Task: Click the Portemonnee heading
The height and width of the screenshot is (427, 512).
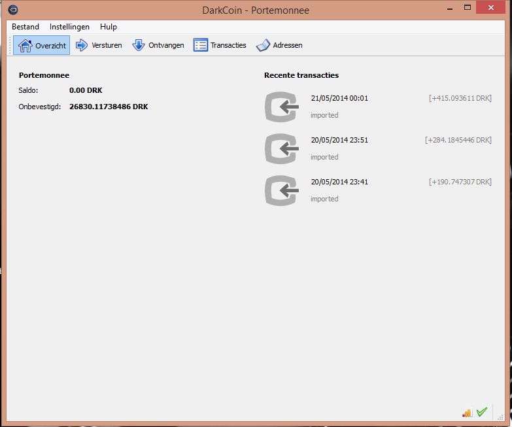Action: [44, 75]
